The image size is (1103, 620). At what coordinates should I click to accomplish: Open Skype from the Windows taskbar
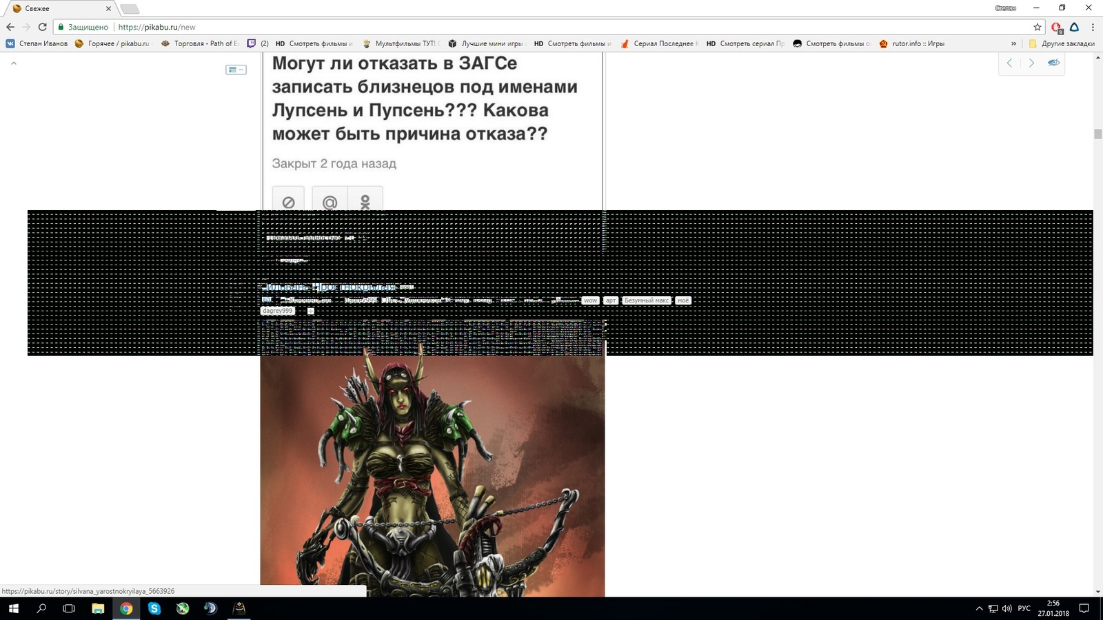point(154,608)
